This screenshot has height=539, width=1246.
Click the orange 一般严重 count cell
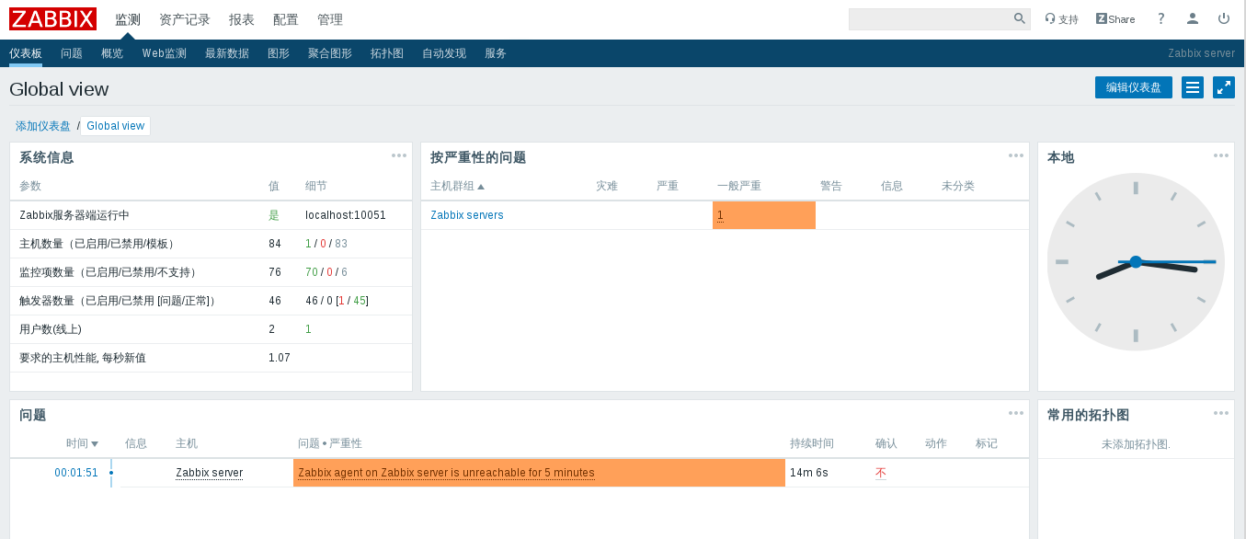[x=764, y=215]
